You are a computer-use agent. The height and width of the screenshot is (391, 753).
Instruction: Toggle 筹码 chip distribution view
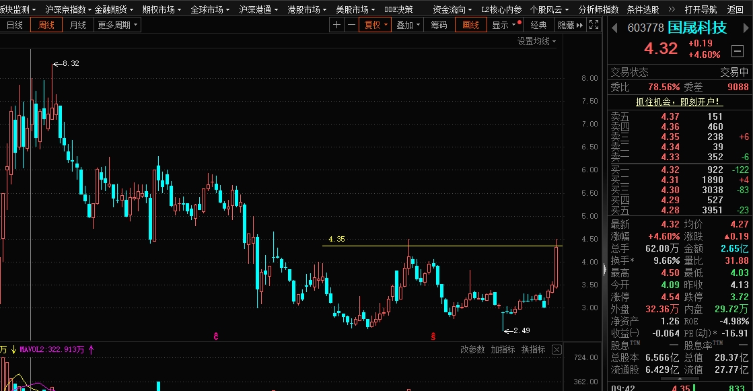coord(439,25)
